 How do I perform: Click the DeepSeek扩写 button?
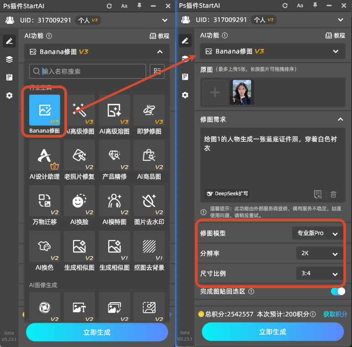tap(227, 193)
